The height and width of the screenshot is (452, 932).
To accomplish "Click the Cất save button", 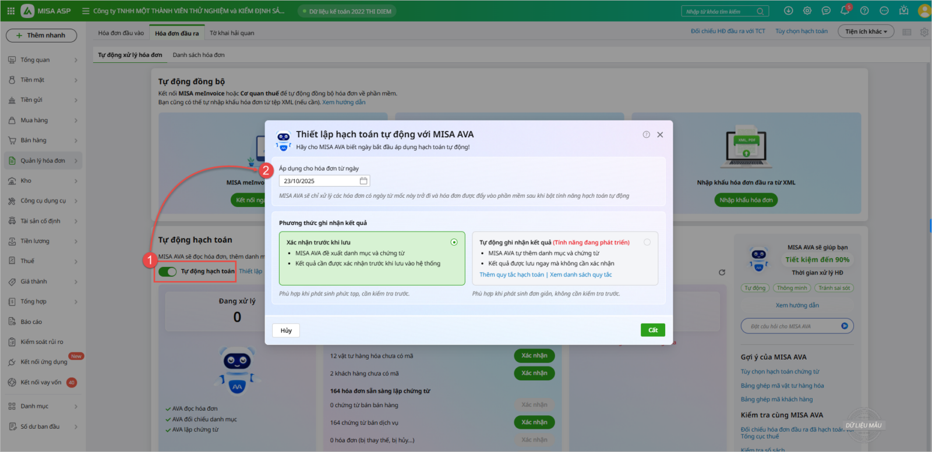I will point(652,330).
